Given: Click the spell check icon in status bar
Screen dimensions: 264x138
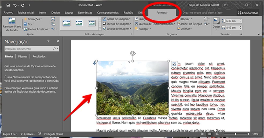Looking at the screenshot, I should 40,134.
